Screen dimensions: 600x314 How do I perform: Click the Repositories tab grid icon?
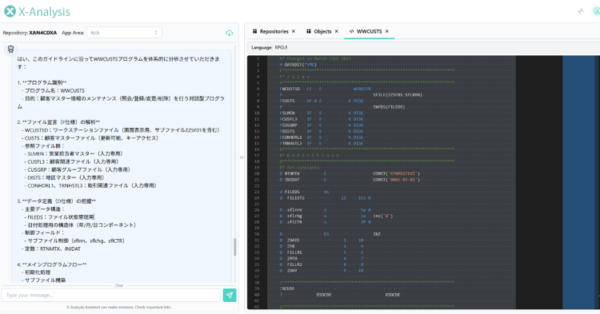pyautogui.click(x=255, y=31)
